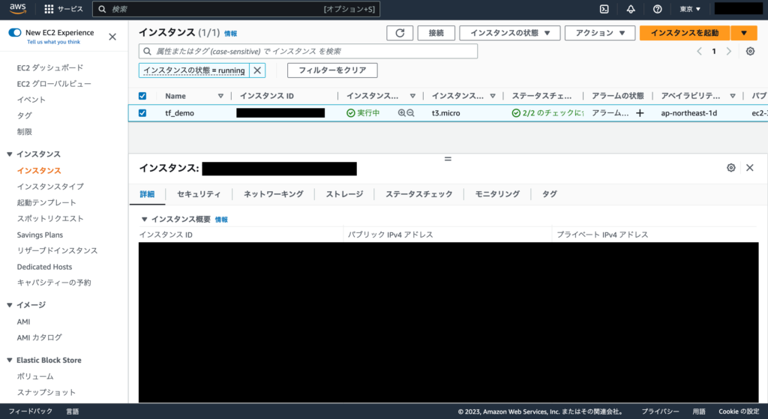
Task: Sort by availability zone column arrow
Action: click(x=732, y=96)
